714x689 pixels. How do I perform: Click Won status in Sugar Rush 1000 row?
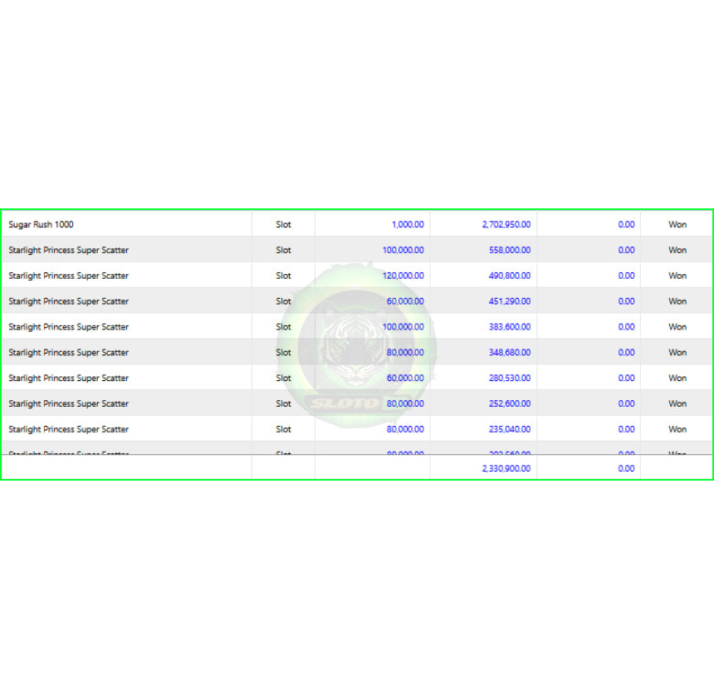[x=677, y=224]
